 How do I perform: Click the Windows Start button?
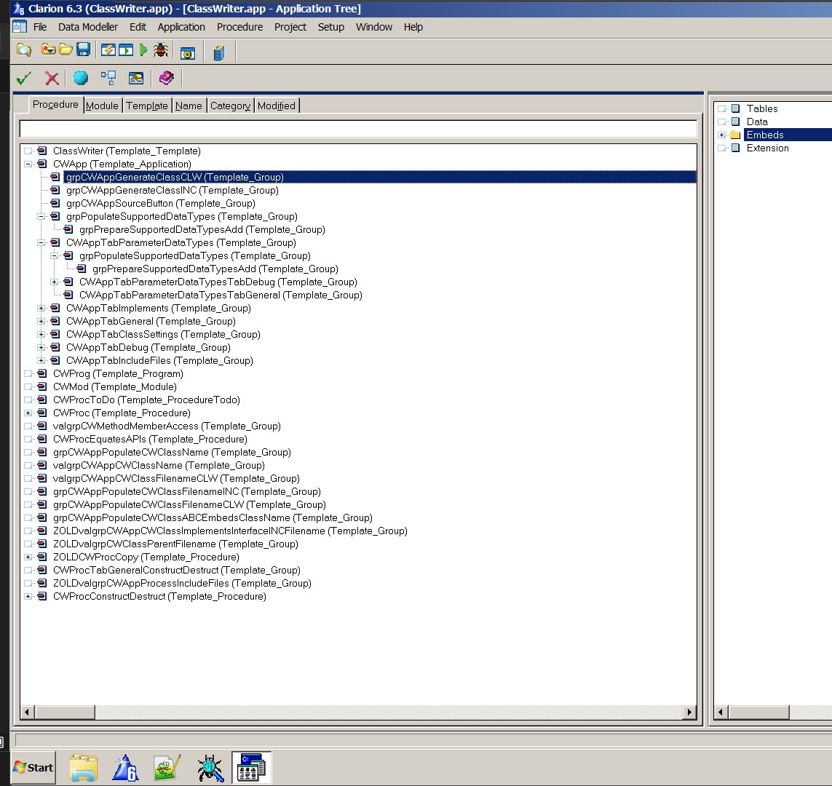click(33, 767)
